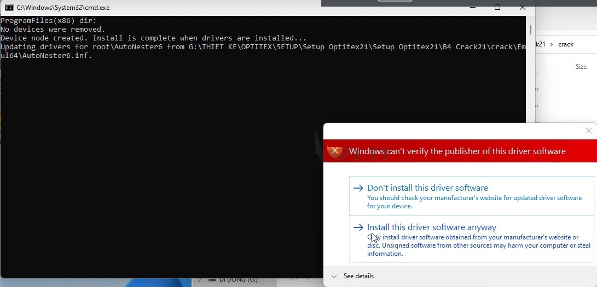Minimize the cmd.exe window
The height and width of the screenshot is (287, 597).
click(x=472, y=8)
